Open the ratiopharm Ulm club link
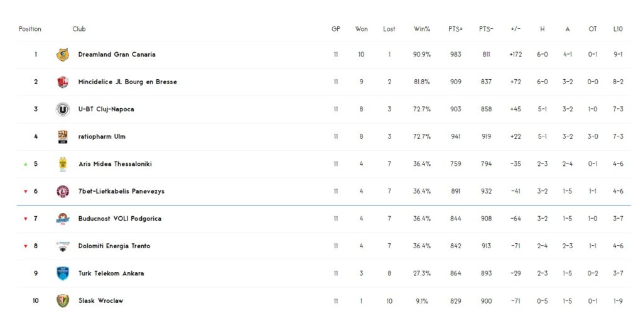 (x=102, y=136)
